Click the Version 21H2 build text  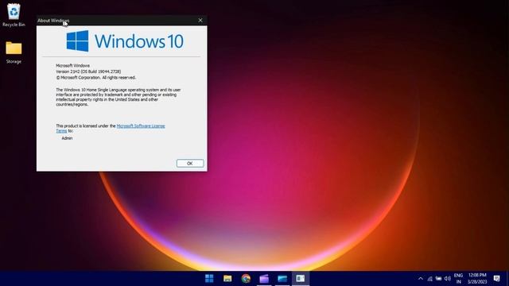coord(88,71)
